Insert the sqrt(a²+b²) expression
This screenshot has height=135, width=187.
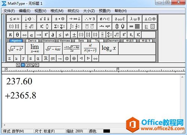point(16,49)
